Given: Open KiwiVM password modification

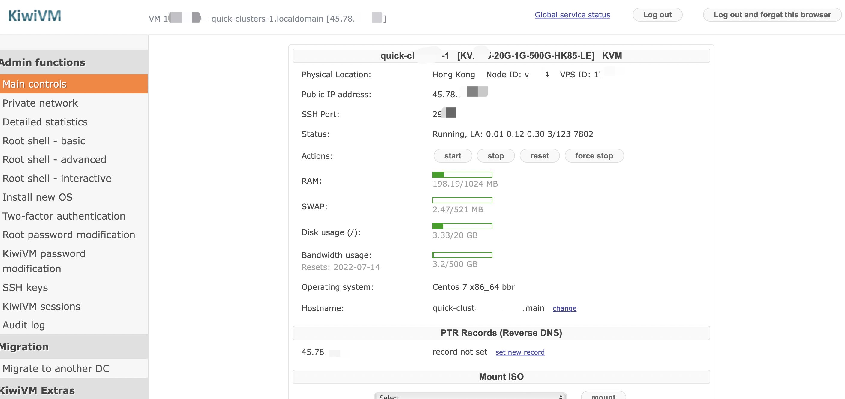Looking at the screenshot, I should click(74, 261).
